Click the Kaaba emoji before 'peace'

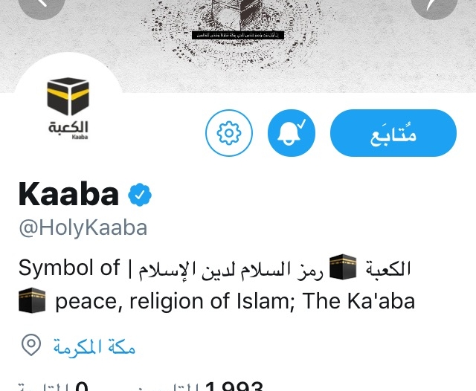pyautogui.click(x=32, y=300)
